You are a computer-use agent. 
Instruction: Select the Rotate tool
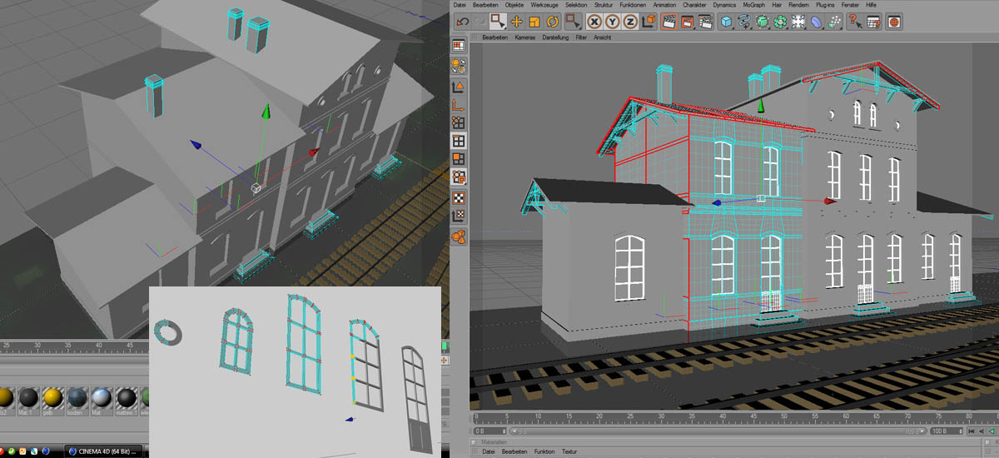click(x=554, y=22)
